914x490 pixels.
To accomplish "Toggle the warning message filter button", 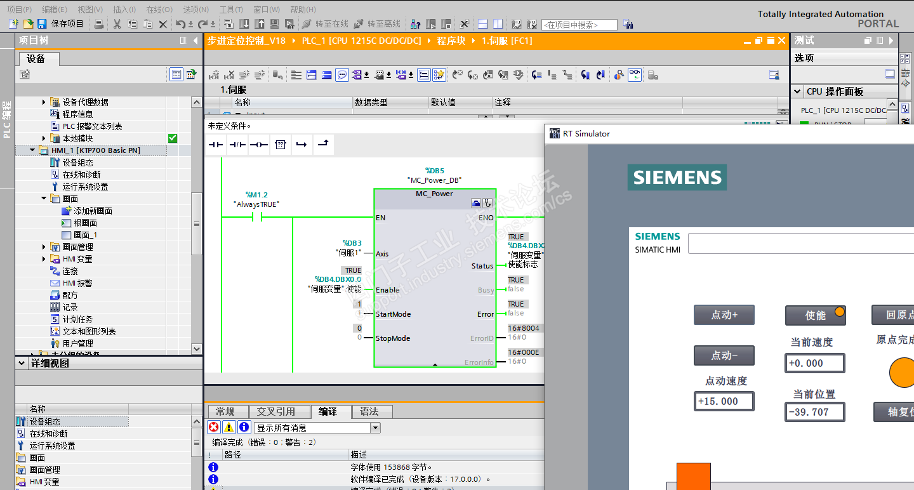I will [229, 428].
